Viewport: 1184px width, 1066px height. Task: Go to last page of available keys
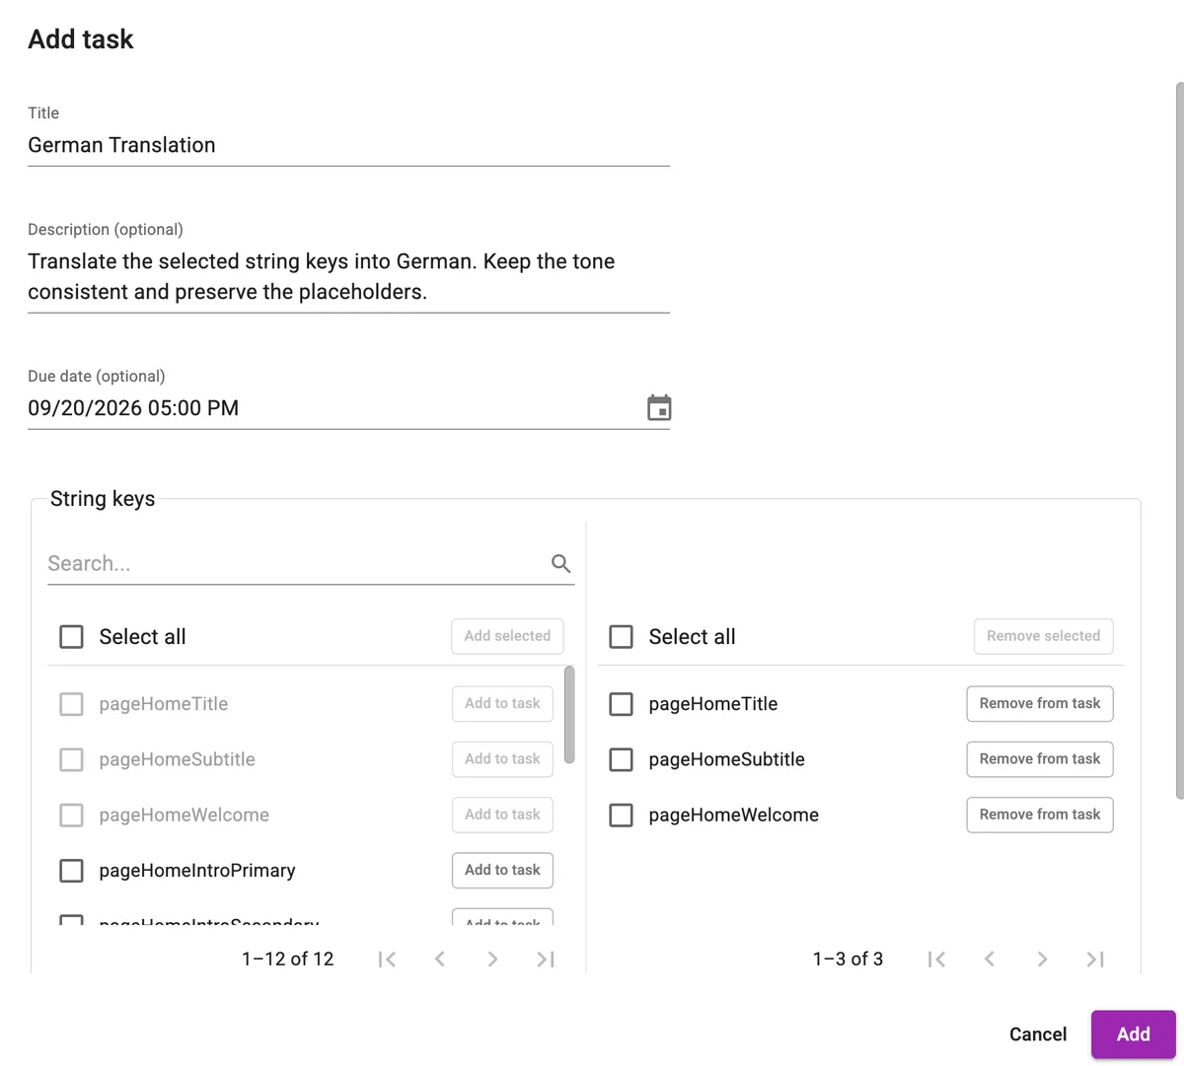546,959
